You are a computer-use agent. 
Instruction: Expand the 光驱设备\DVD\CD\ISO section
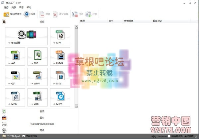tap(42, 124)
